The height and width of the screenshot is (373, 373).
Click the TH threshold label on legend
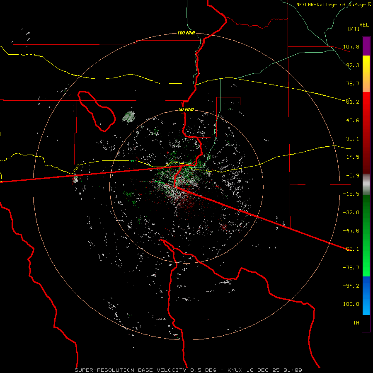tap(356, 323)
